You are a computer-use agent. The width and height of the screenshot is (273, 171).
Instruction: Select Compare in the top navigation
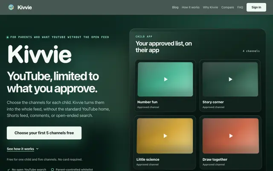pos(227,7)
